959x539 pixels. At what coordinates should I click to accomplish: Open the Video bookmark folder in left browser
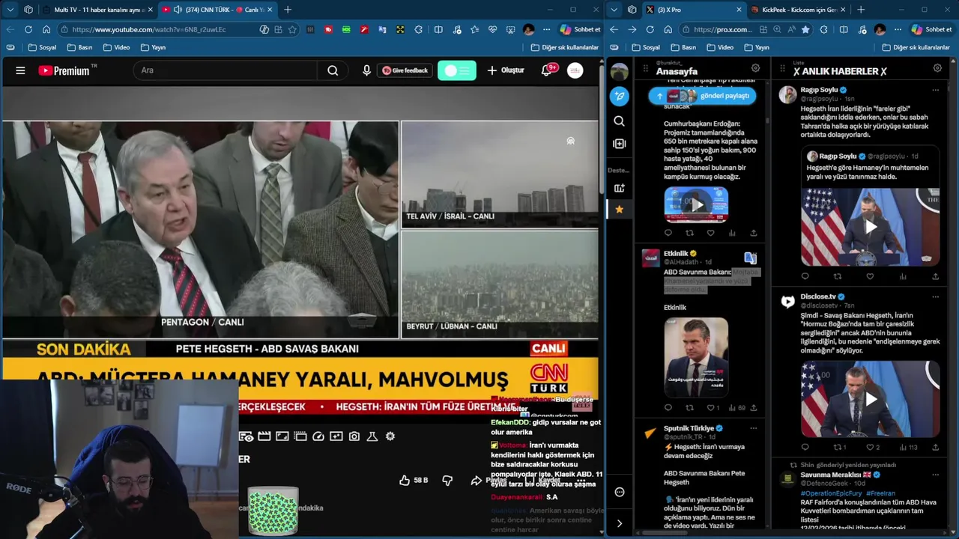pyautogui.click(x=116, y=47)
